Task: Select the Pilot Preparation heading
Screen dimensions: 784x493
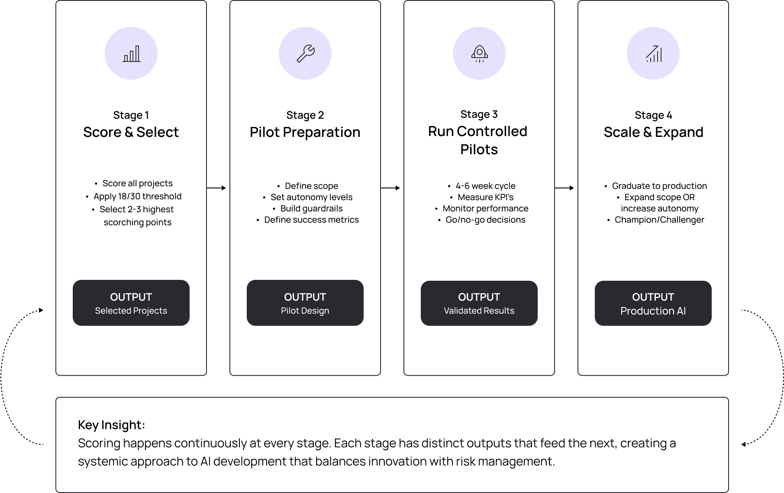Action: point(305,132)
